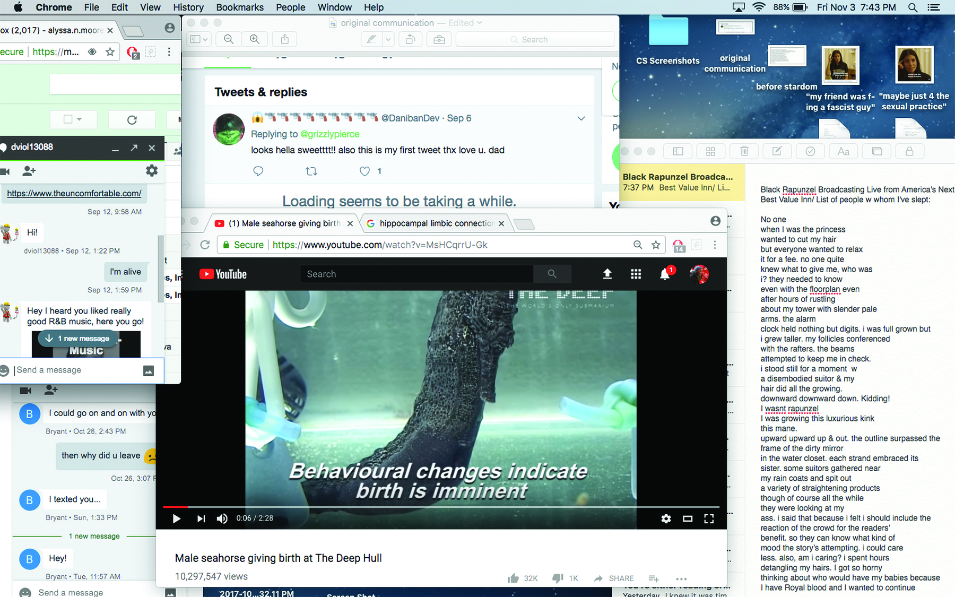Start video call in dviol13088 chat
955x597 pixels.
pyautogui.click(x=5, y=171)
